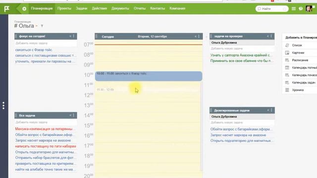Image resolution: width=317 pixels, height=178 pixels.
Task: Grab the handle of the Сегодня panel
Action: (x=97, y=37)
